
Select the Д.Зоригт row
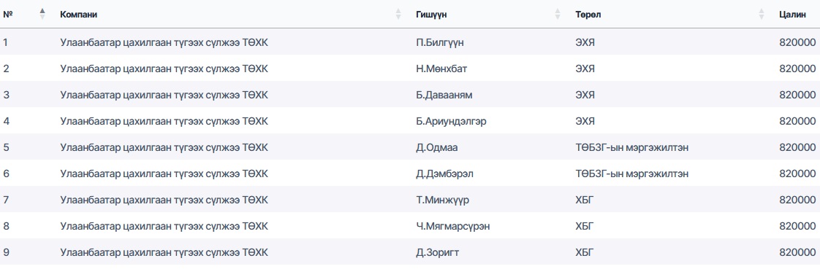pos(410,252)
